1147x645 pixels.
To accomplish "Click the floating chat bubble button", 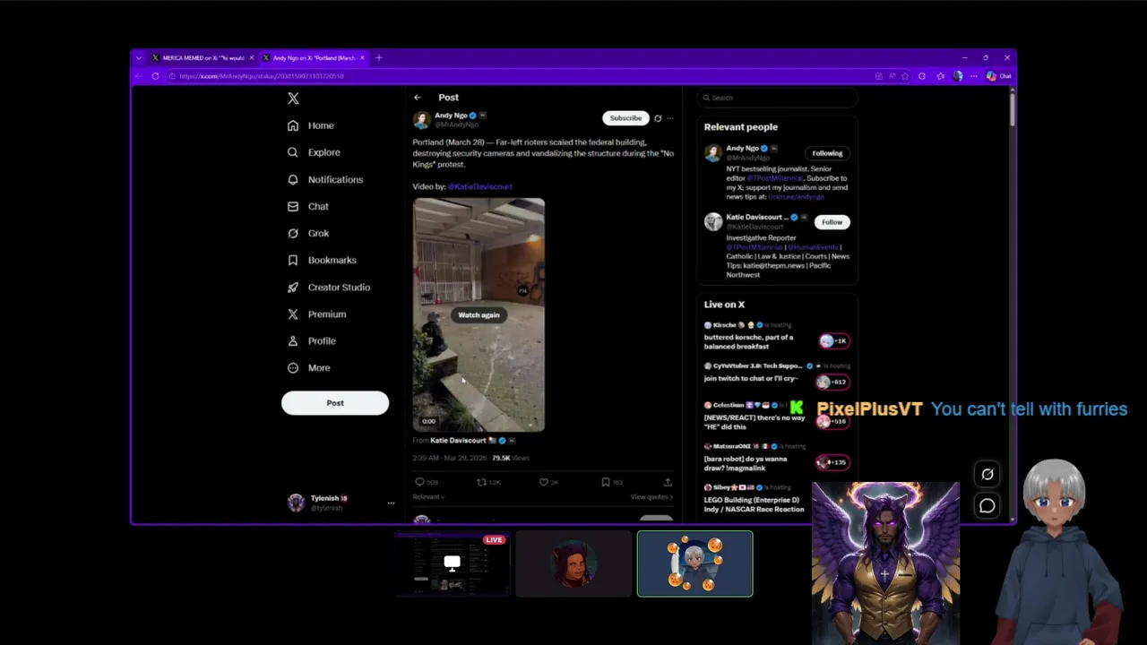I will coord(987,506).
